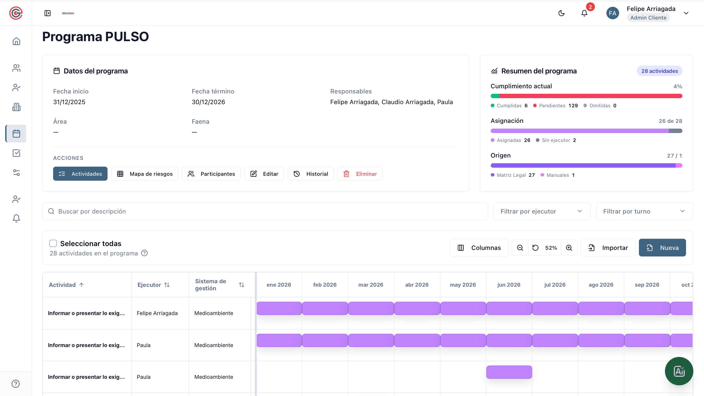The image size is (704, 396).
Task: Open the home icon in sidebar
Action: (16, 41)
